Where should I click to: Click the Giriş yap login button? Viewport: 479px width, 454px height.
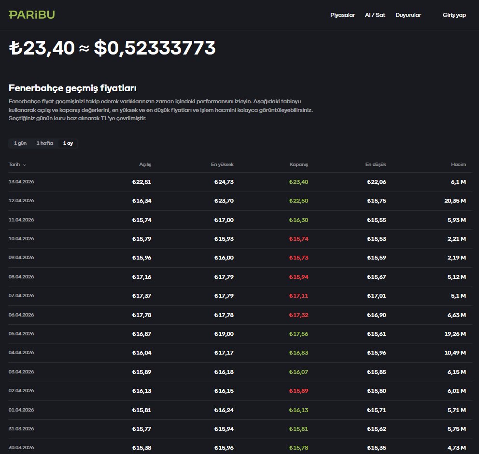pos(454,15)
